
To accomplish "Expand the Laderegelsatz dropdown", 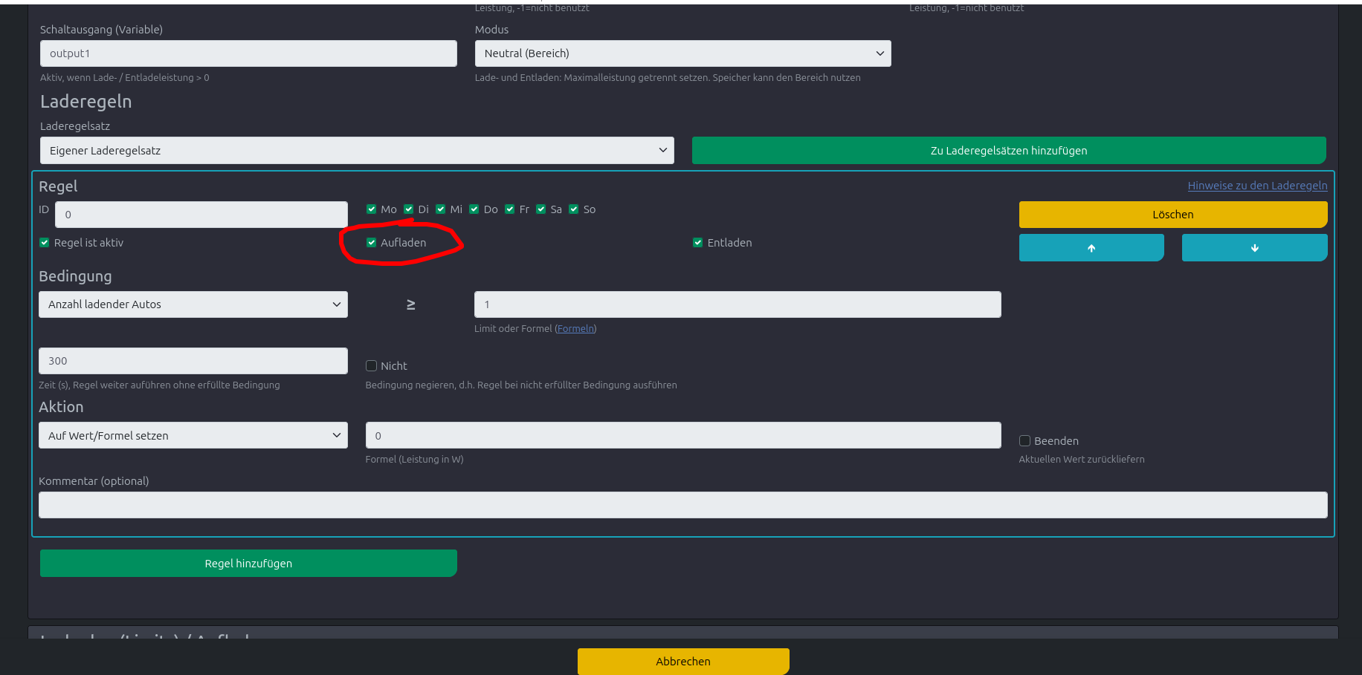I will tap(357, 151).
